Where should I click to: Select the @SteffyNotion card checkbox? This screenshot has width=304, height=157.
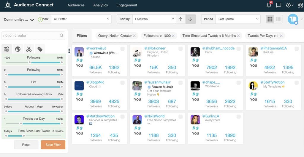[297, 83]
